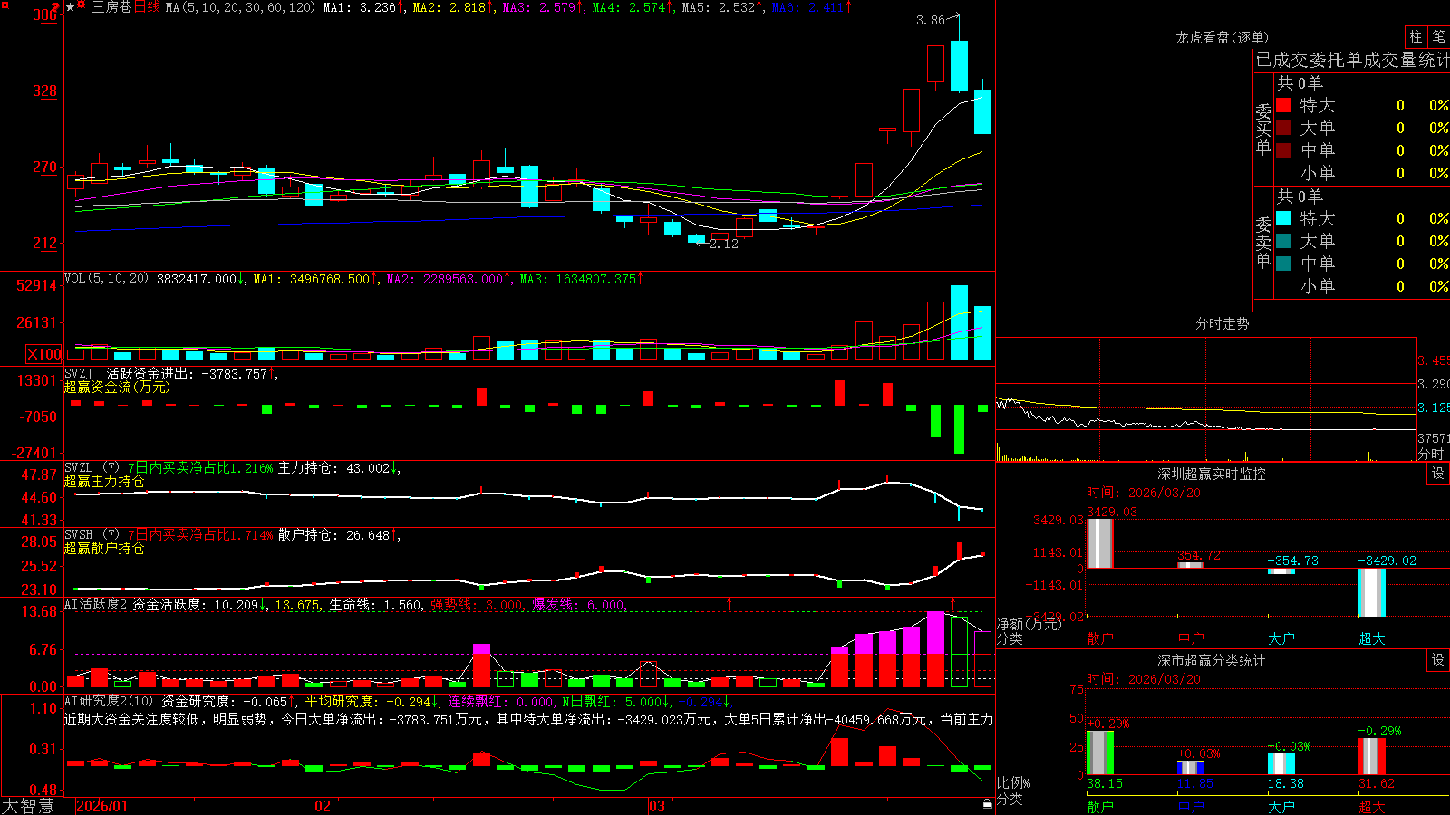Click the 分时走势 panel title
Image resolution: width=1450 pixels, height=815 pixels.
[x=1222, y=323]
